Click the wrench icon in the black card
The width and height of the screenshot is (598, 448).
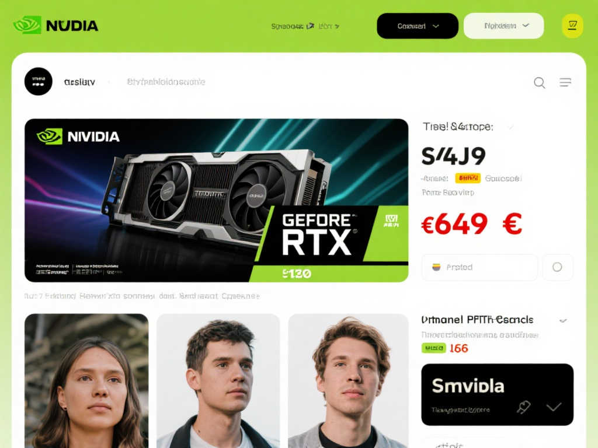tap(524, 407)
